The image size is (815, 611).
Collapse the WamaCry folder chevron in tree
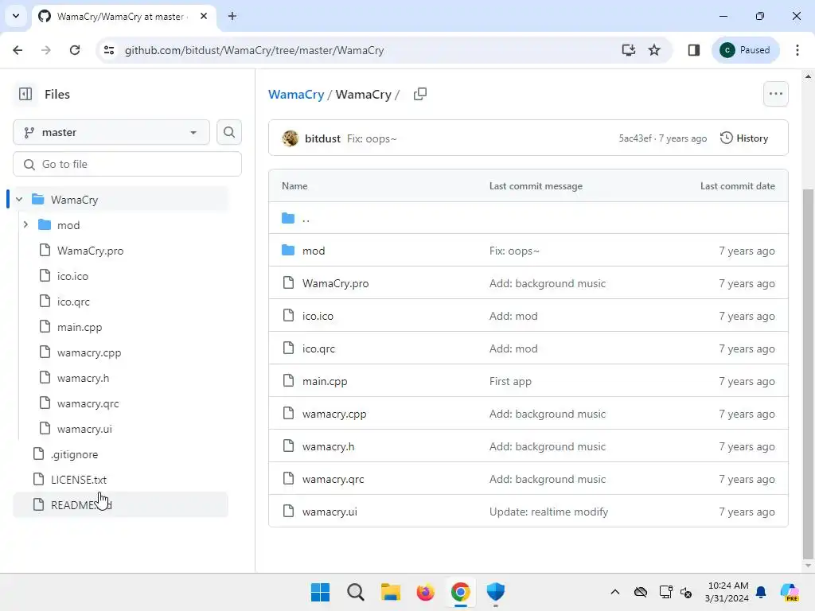pyautogui.click(x=19, y=200)
